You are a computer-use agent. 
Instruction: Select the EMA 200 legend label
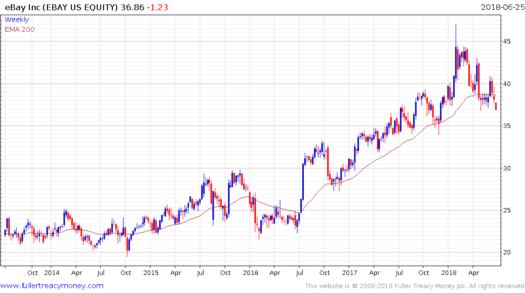pyautogui.click(x=20, y=29)
